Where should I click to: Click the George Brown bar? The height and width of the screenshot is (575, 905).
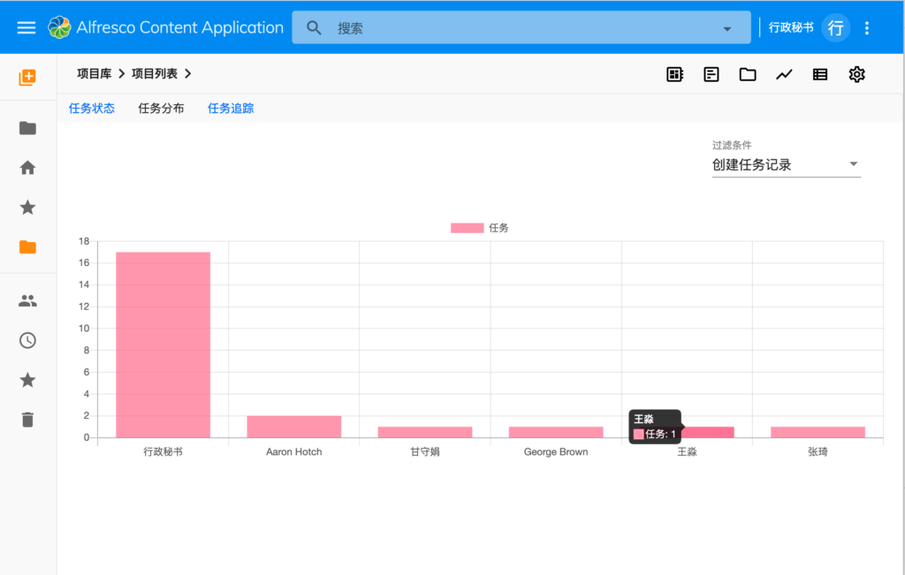[556, 433]
